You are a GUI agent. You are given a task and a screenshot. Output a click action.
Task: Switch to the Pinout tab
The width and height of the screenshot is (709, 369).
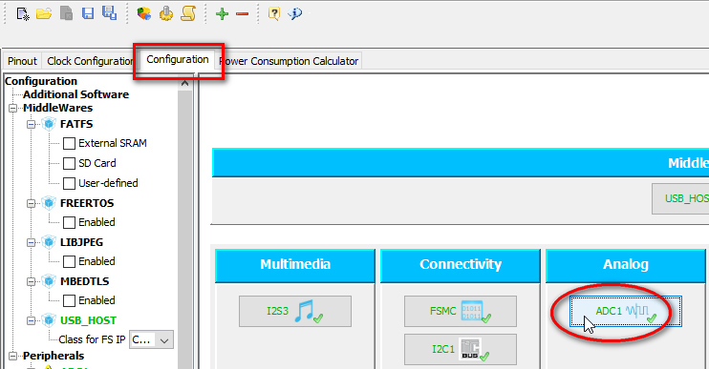22,61
